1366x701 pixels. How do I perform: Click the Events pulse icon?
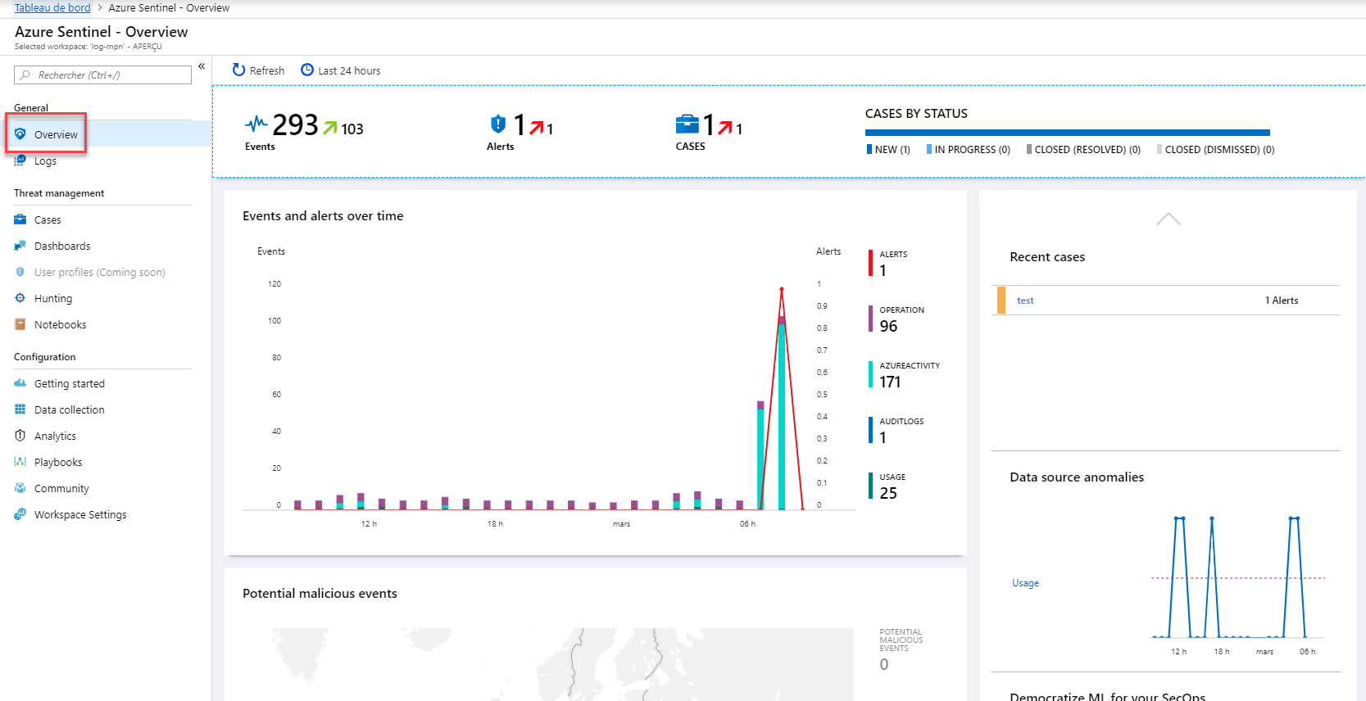click(x=256, y=124)
